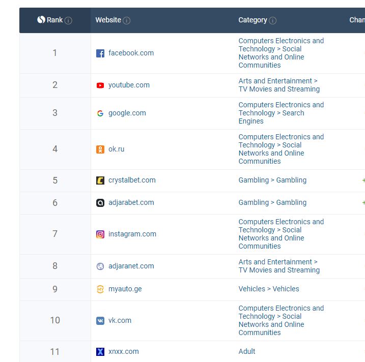This screenshot has height=362, width=365.
Task: Click the Rank column info icon
Action: coord(68,20)
